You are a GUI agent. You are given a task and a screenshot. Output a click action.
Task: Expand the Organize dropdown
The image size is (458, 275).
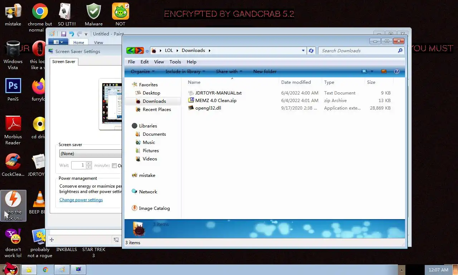143,71
